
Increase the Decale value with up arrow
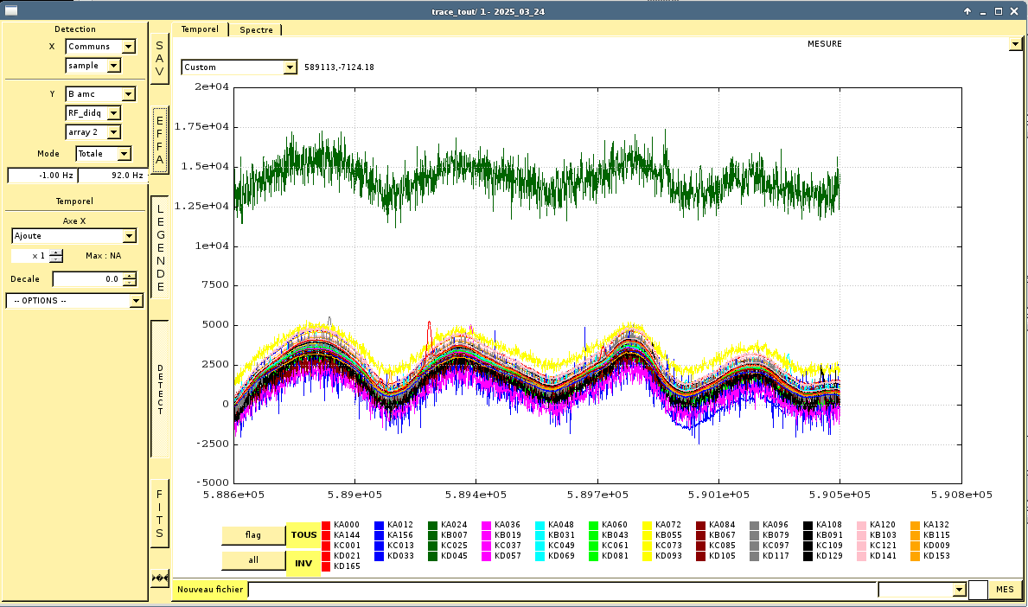[129, 276]
